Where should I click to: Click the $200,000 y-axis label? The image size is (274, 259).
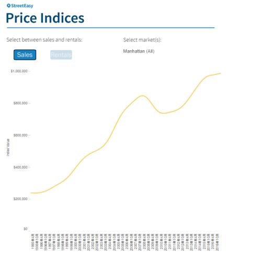[x=20, y=199]
